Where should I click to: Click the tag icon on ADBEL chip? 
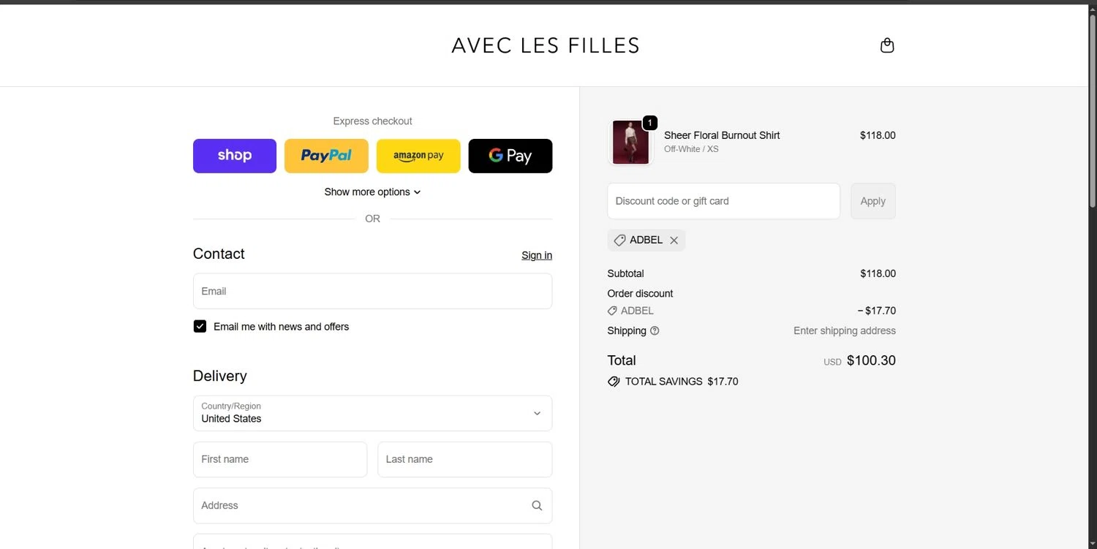tap(619, 241)
